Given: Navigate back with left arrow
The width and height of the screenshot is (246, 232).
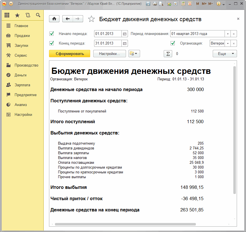Looking at the screenshot, I should click(x=68, y=19).
